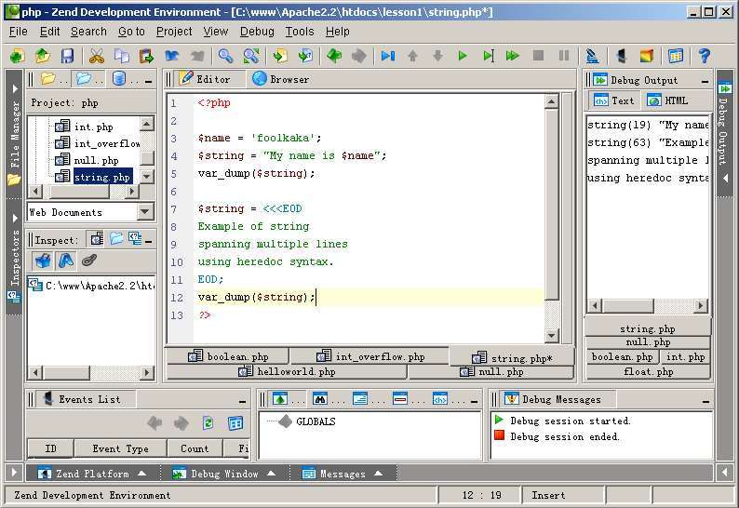Image resolution: width=739 pixels, height=508 pixels.
Task: Click the binoculars icon in Debug Window panel
Action: [x=320, y=399]
